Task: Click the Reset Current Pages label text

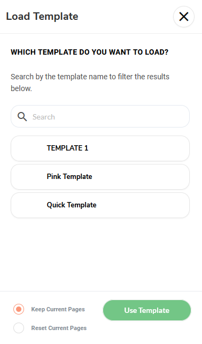Action: pyautogui.click(x=59, y=328)
